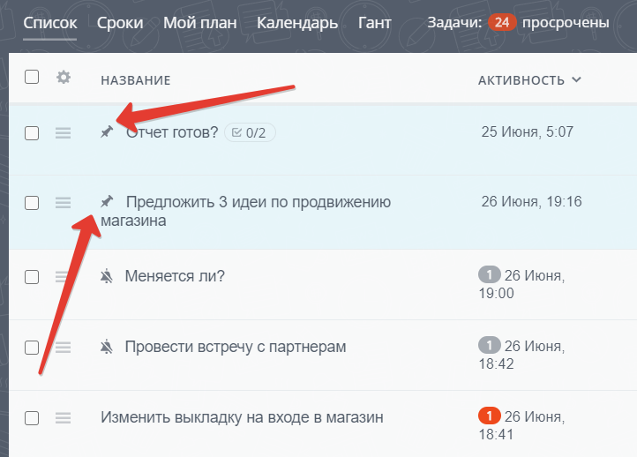Check the box for 'Отчет готов?' task
The image size is (637, 457).
[x=32, y=133]
